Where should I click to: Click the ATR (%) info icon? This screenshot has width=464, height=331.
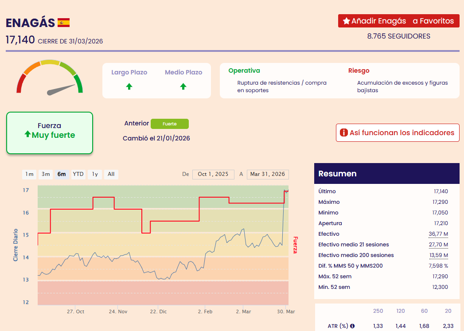pos(352,326)
